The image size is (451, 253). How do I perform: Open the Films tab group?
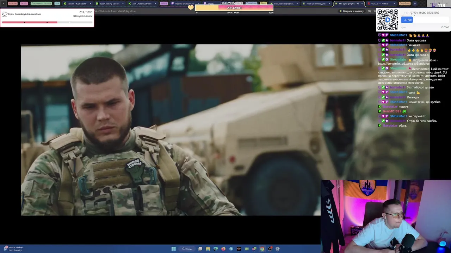(x=263, y=4)
